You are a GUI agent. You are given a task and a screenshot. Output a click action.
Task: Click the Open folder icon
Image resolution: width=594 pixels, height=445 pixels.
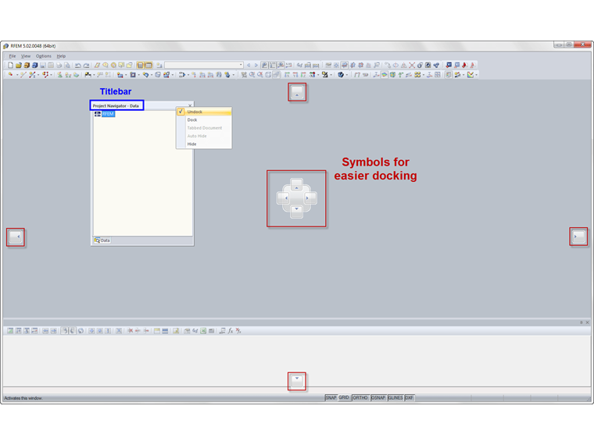[x=19, y=65]
